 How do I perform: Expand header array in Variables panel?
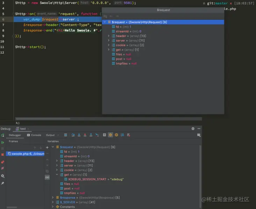click(x=57, y=161)
